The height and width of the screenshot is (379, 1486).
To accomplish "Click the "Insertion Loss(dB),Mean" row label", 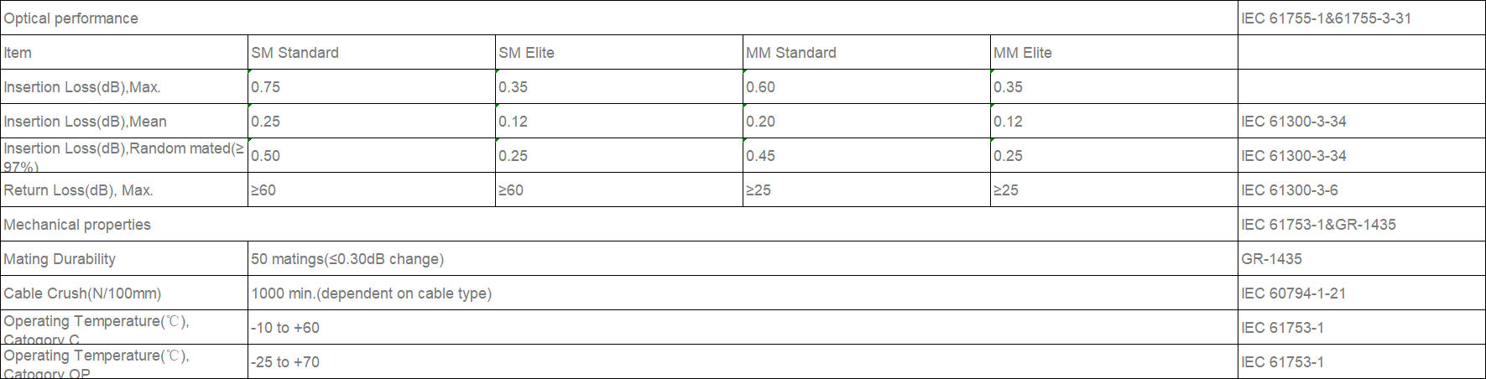I will (85, 122).
